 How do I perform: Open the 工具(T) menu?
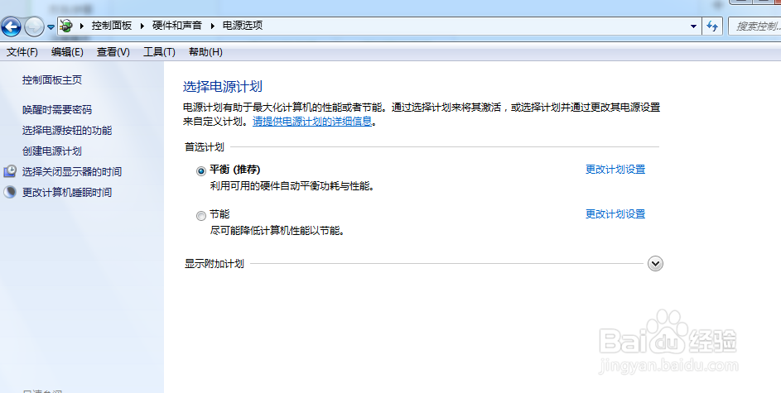coord(159,52)
